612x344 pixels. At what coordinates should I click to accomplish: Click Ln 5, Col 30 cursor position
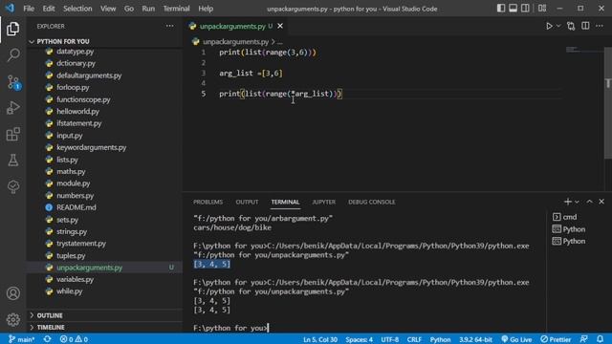pos(320,340)
